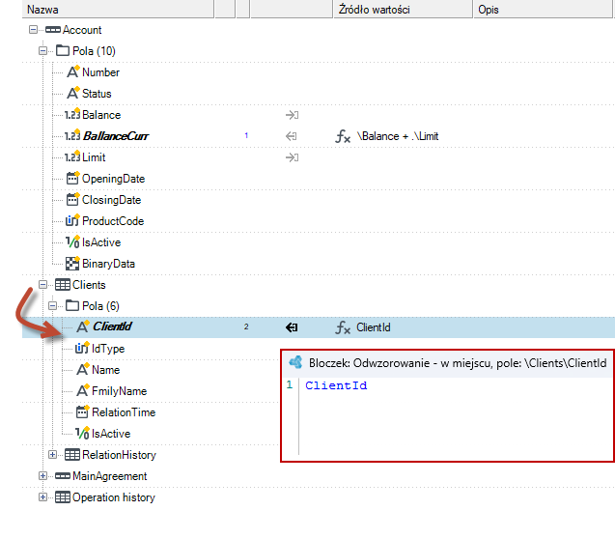The image size is (615, 539).
Task: Click the MainAgreement structure icon
Action: [x=63, y=476]
